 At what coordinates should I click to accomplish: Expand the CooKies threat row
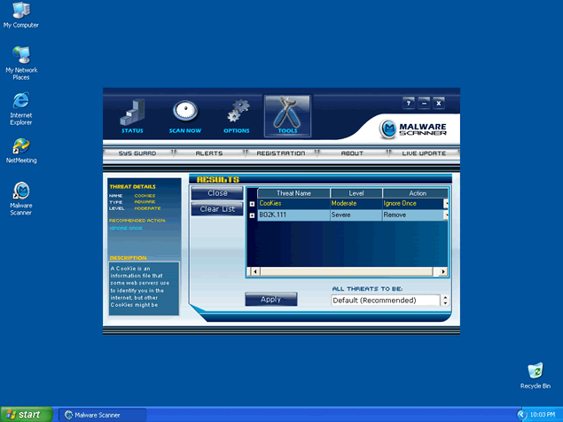252,204
